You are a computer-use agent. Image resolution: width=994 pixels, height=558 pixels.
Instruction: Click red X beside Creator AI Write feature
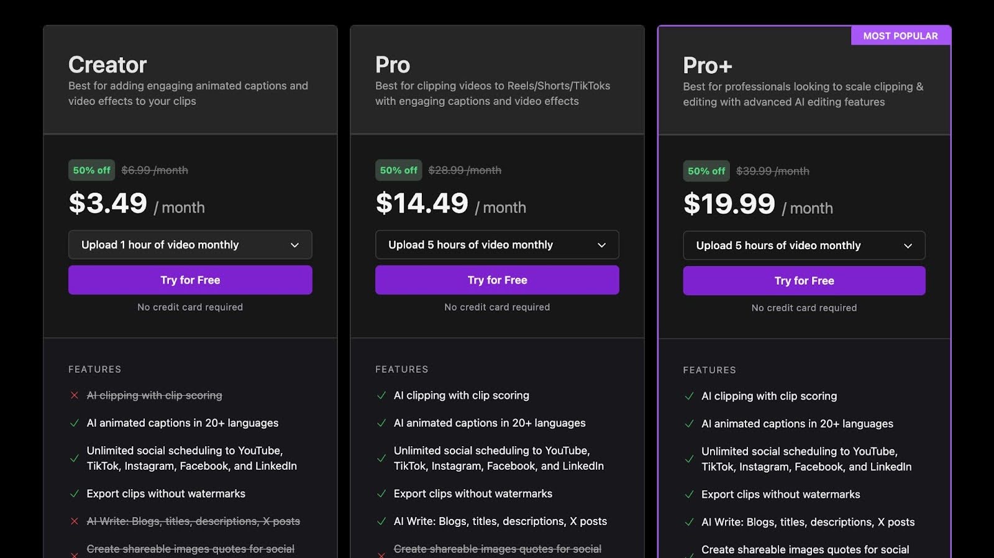point(75,521)
